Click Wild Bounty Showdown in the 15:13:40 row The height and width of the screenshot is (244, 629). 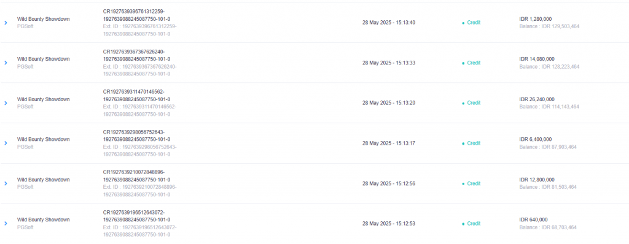[x=44, y=19]
